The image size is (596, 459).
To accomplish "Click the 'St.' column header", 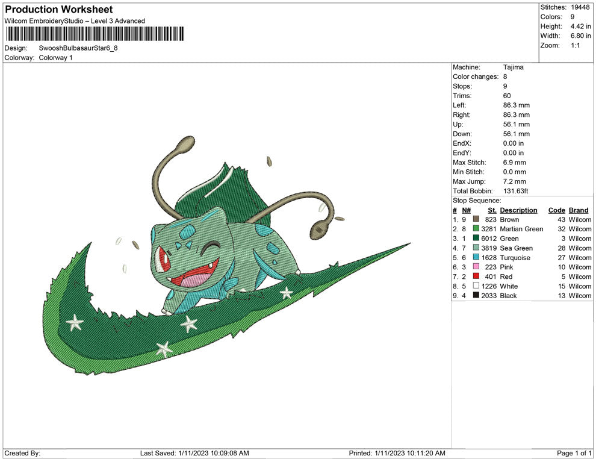I will coord(492,210).
